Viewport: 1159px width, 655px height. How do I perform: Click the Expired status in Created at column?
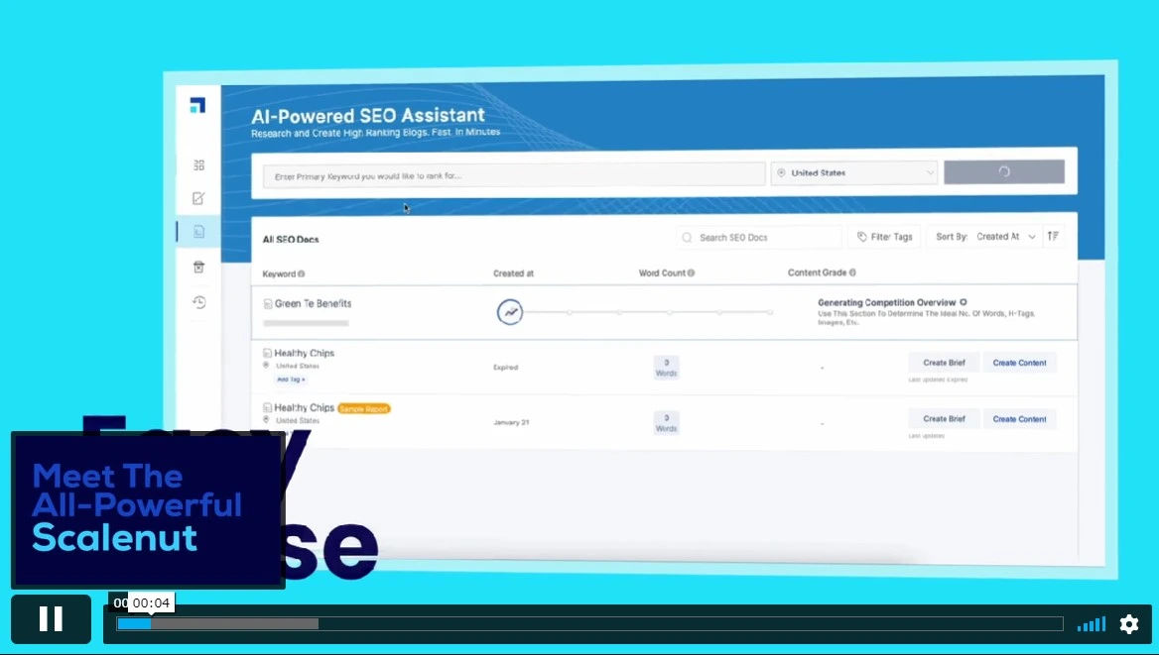[506, 367]
